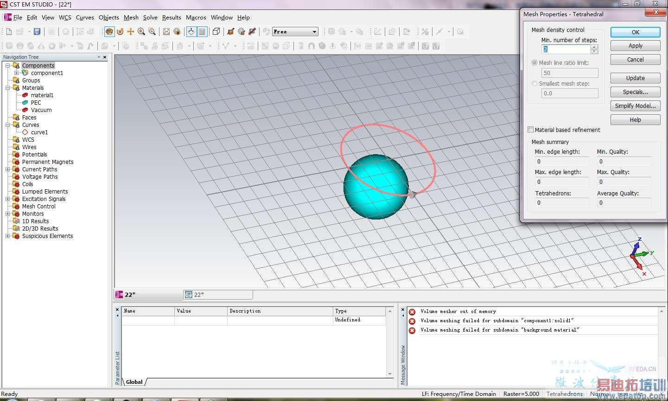Expand component1 in the navigation tree
This screenshot has width=668, height=401.
(x=17, y=73)
